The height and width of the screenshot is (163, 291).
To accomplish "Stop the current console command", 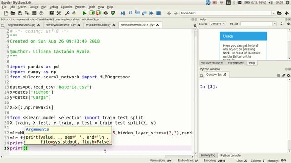I will coord(279,75).
